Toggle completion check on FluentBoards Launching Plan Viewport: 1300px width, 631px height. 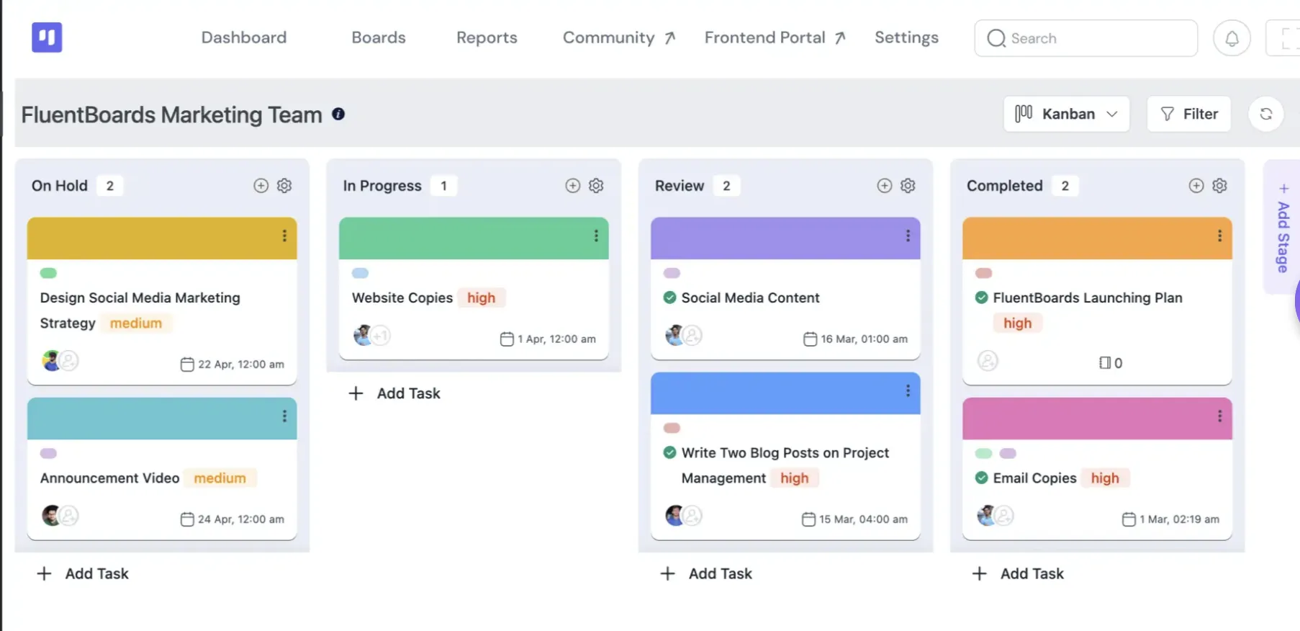coord(981,297)
